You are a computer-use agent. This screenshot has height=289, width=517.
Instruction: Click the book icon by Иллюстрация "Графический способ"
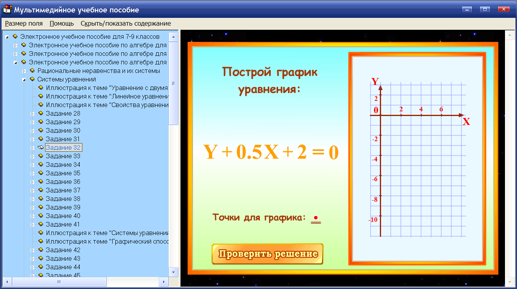41,241
